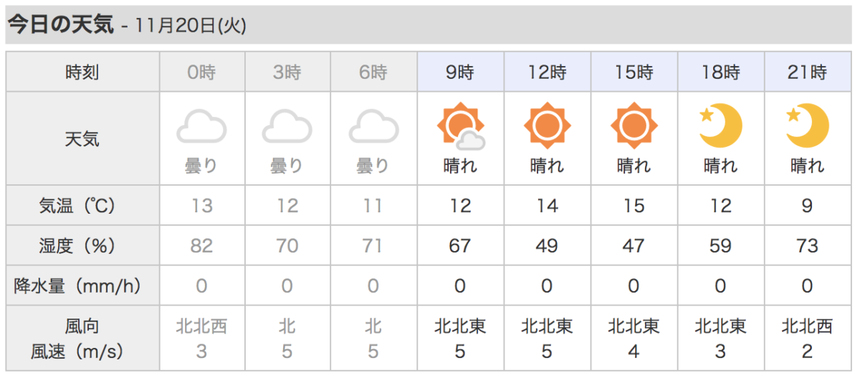Image resolution: width=860 pixels, height=378 pixels.
Task: Click the moon icon at 18時
Action: pos(720,126)
